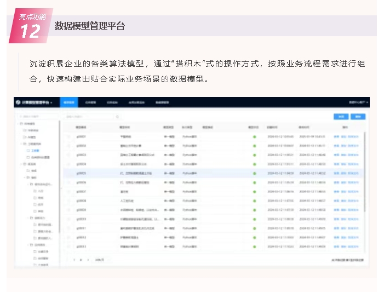
Task: Open the page size dropdown in pagination
Action: [100, 259]
